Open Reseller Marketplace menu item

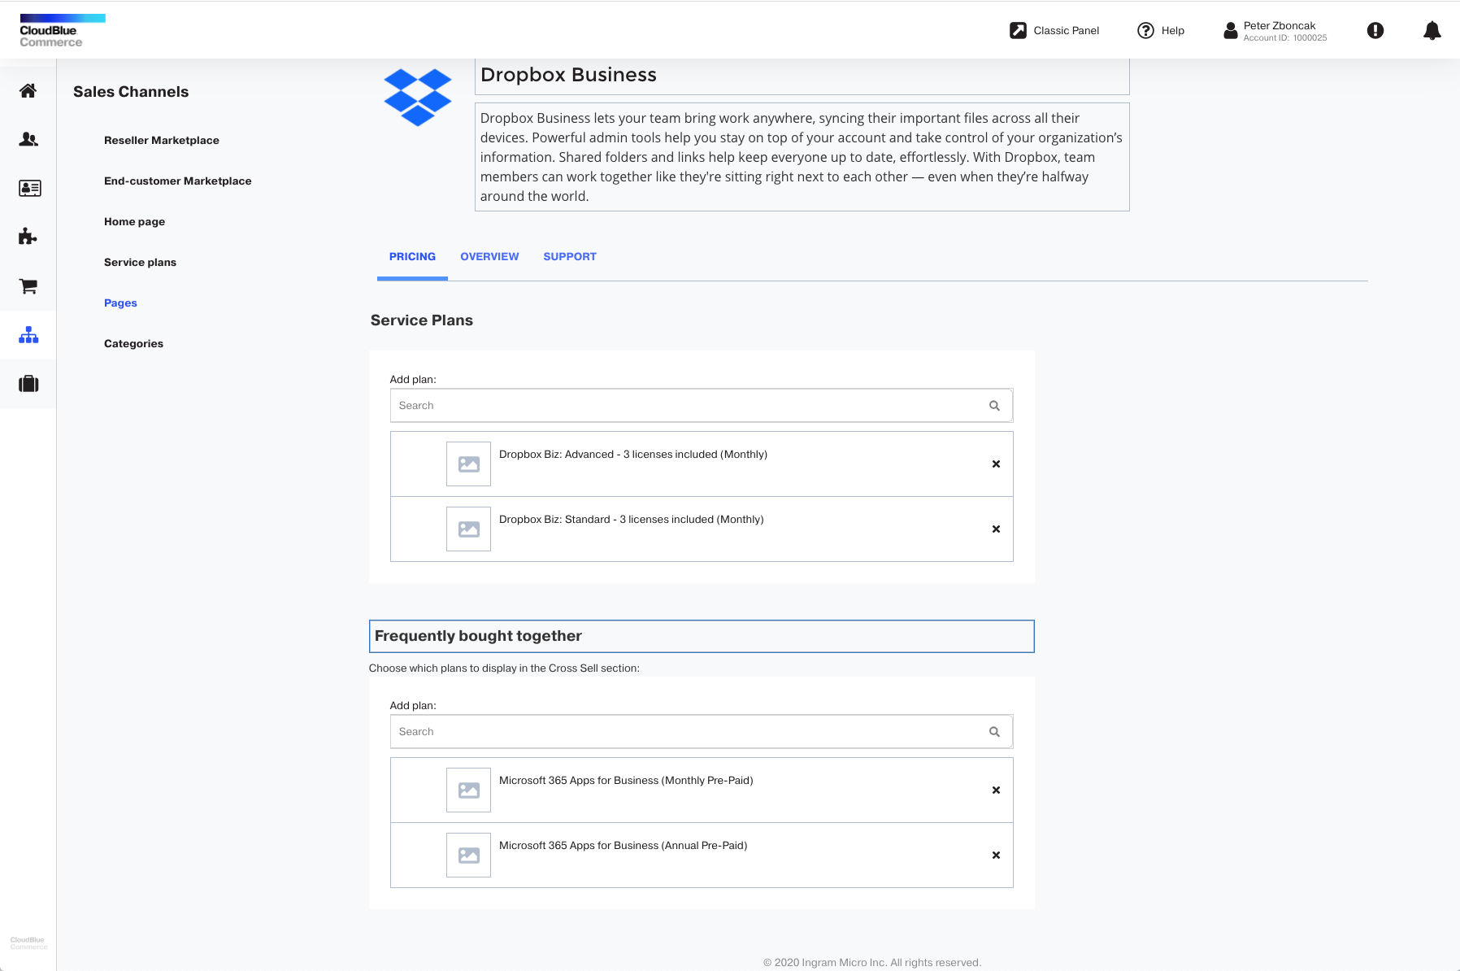162,140
